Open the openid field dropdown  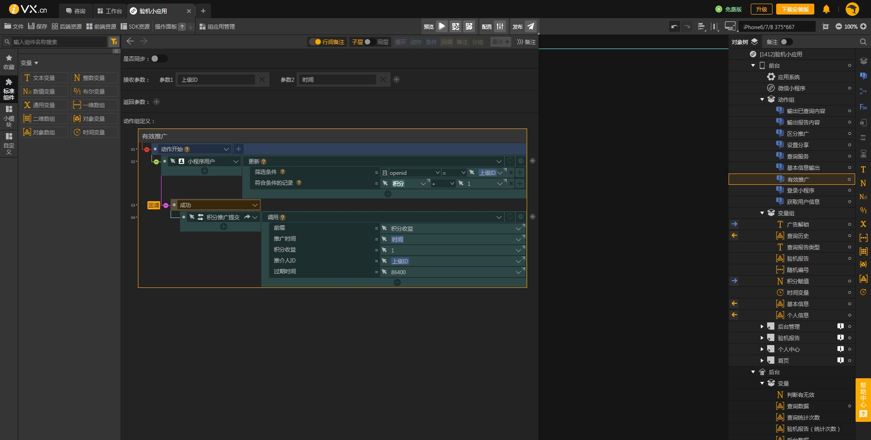438,173
